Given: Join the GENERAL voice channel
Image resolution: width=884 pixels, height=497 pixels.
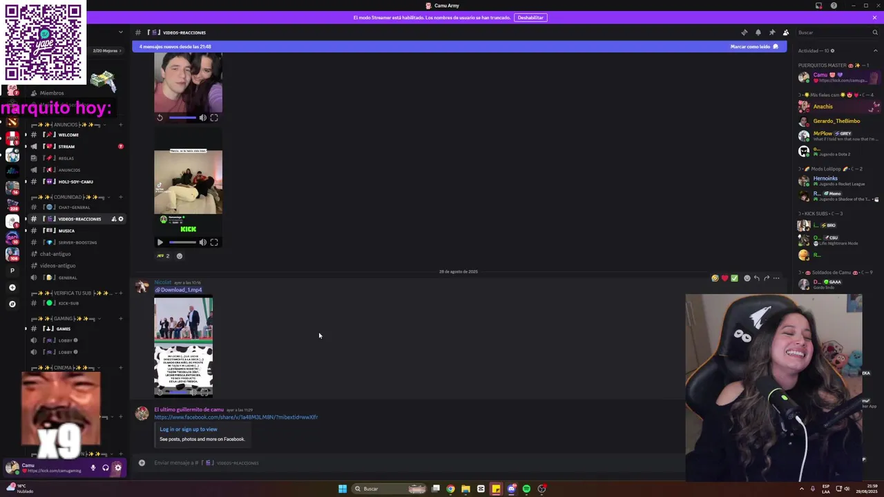Looking at the screenshot, I should click(76, 277).
